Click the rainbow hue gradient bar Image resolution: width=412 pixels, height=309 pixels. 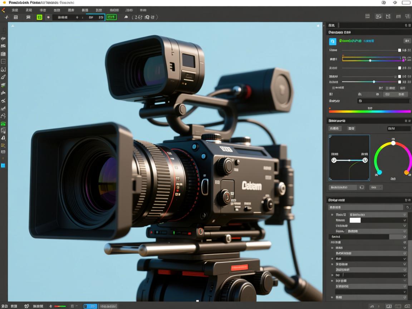(x=369, y=112)
